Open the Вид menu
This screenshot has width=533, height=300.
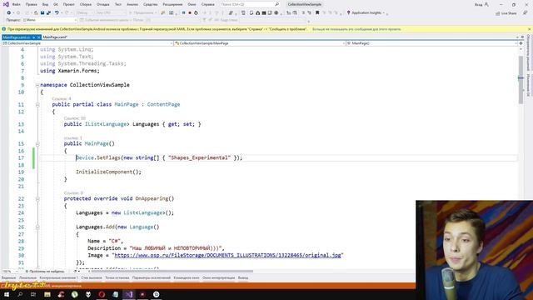[45, 4]
